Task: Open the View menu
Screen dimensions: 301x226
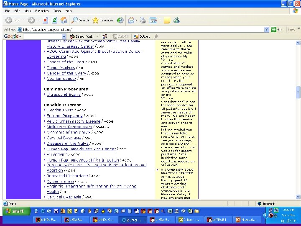Action: (28, 11)
